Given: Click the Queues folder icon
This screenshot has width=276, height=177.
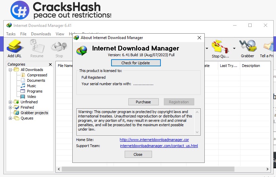Looking at the screenshot, I should point(17,118).
